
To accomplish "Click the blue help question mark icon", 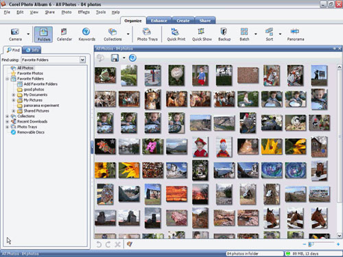I will coord(132,58).
